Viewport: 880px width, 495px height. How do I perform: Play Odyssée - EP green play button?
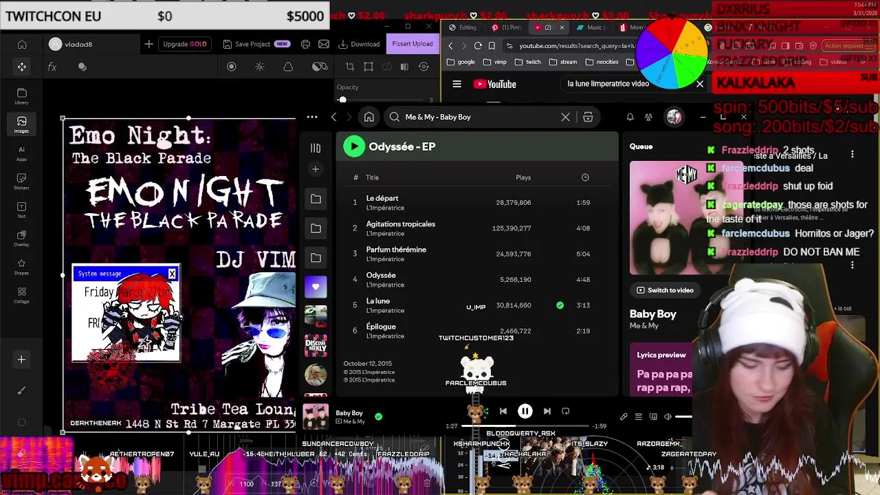pos(354,146)
